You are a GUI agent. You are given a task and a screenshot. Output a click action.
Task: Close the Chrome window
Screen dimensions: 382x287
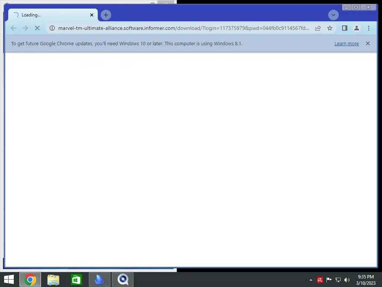(368, 7)
